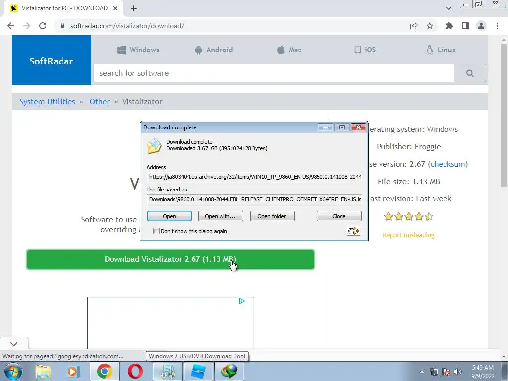
Task: Check Don't show this dialog again
Action: [x=156, y=231]
